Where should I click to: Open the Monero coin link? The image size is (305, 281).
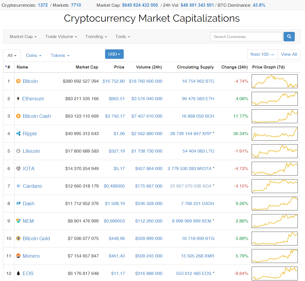31,256
